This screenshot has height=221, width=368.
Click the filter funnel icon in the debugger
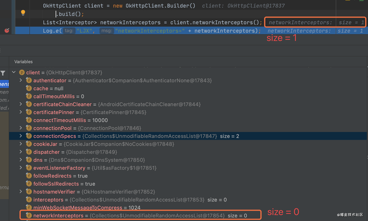pos(3,73)
